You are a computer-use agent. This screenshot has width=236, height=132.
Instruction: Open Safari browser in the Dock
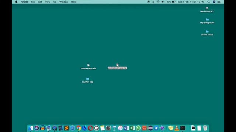click(x=72, y=128)
